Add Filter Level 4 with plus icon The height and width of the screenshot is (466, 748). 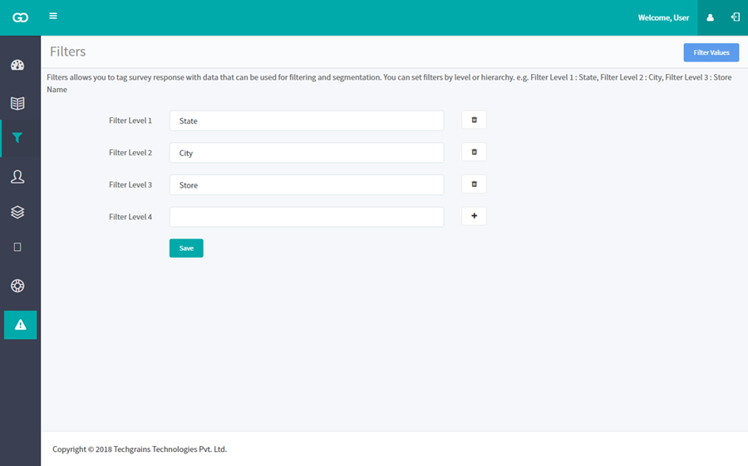tap(475, 216)
